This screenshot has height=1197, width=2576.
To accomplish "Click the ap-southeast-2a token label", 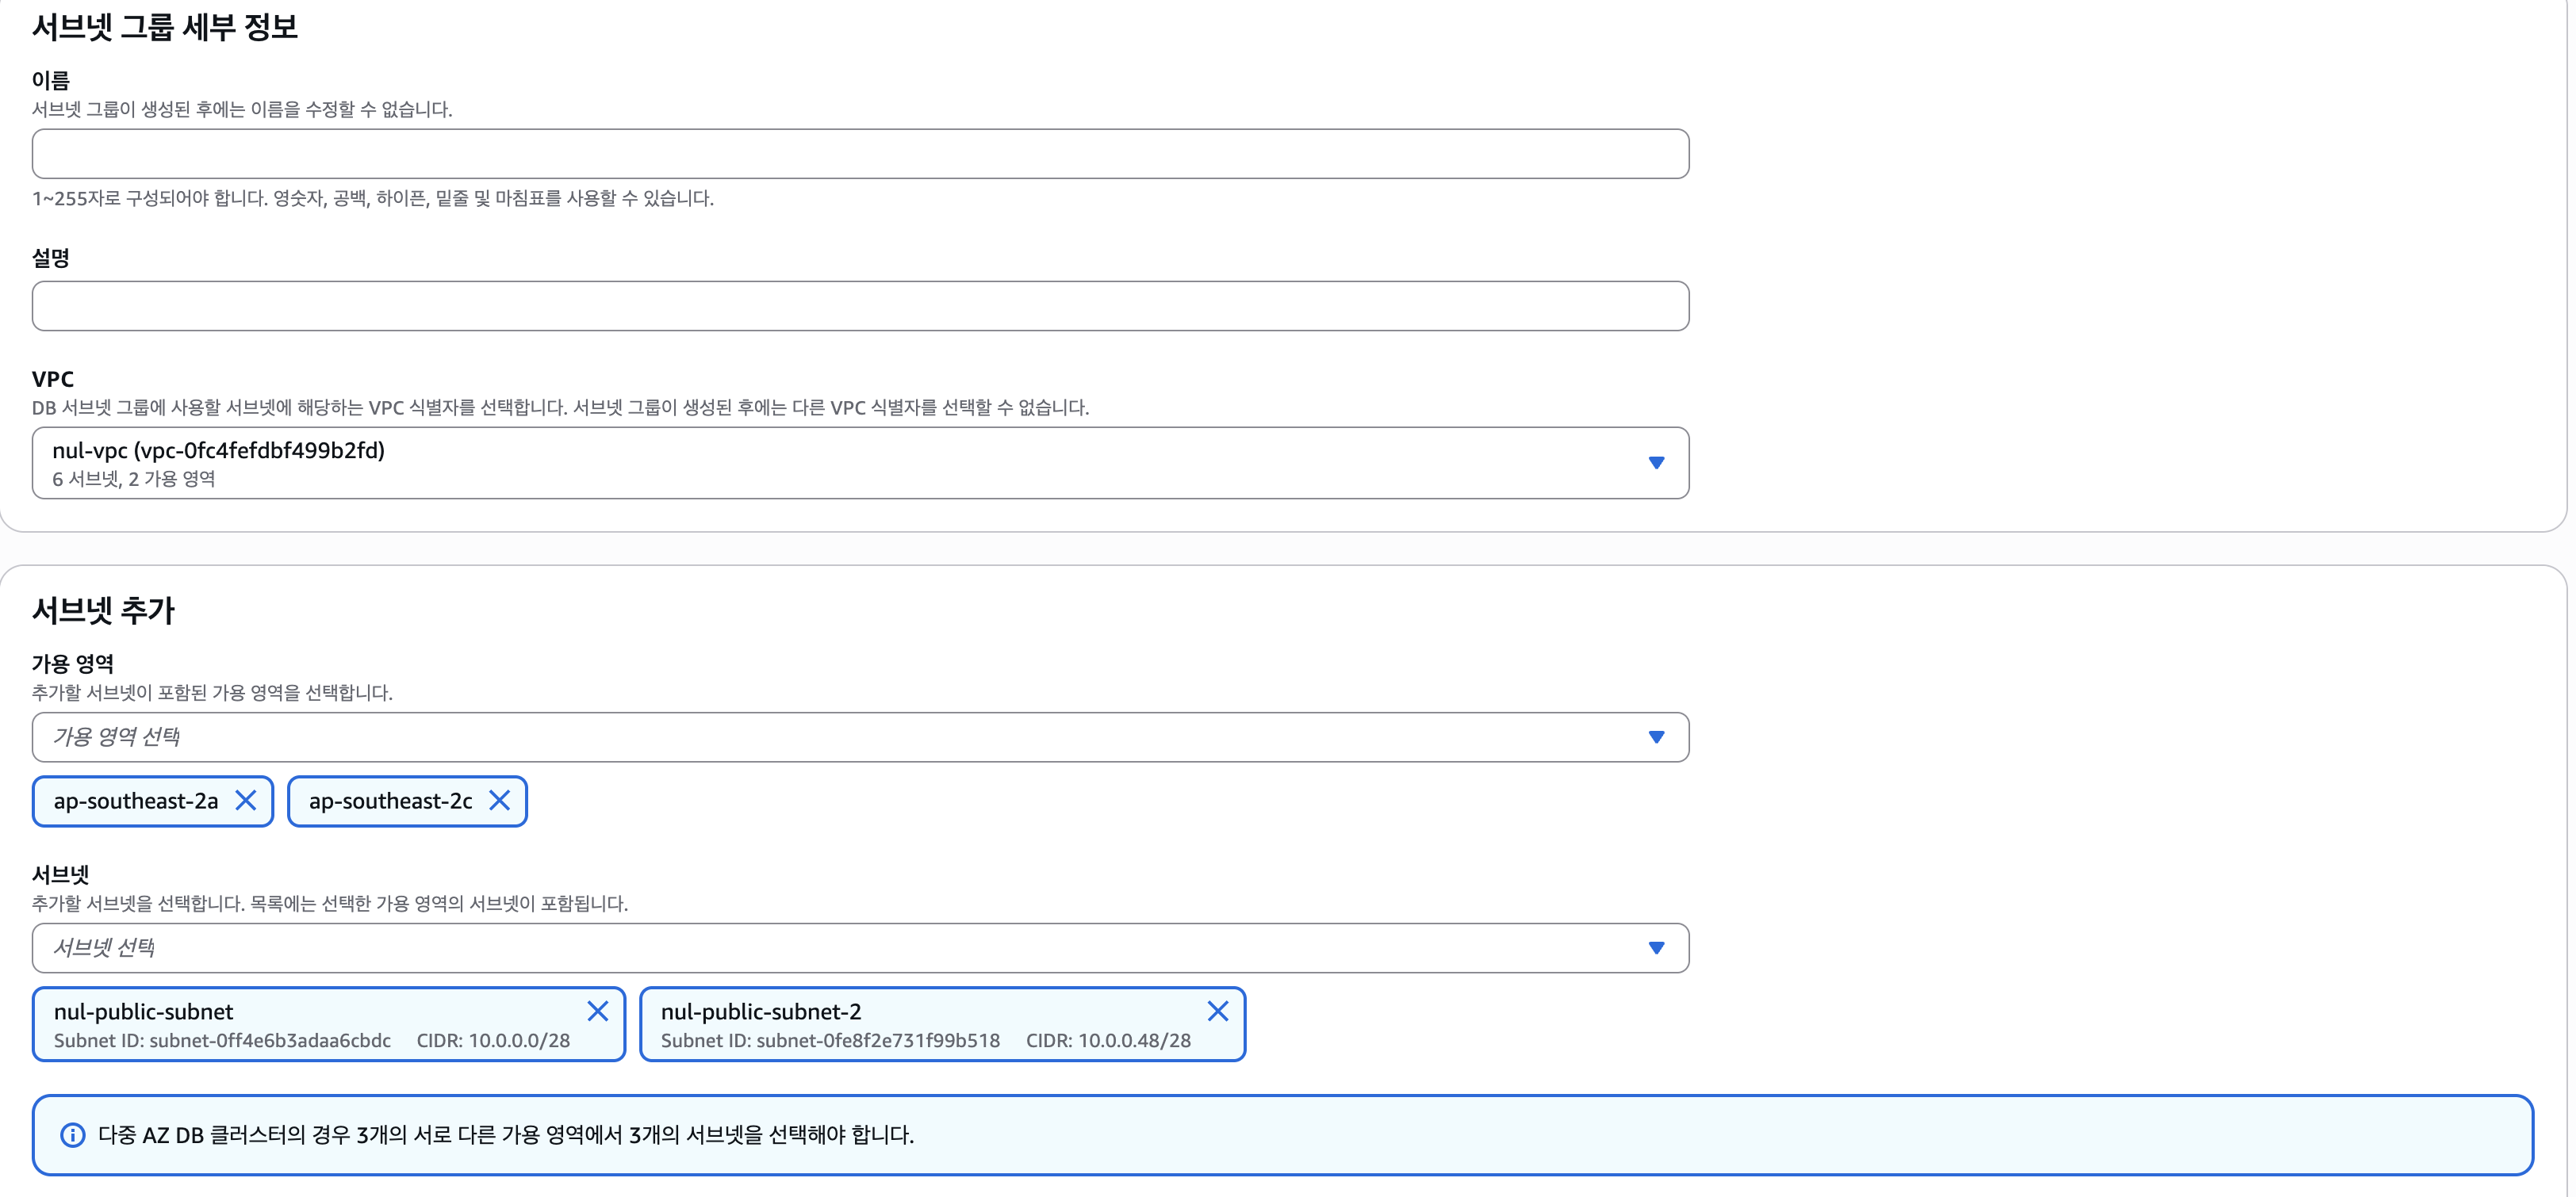I will point(136,801).
